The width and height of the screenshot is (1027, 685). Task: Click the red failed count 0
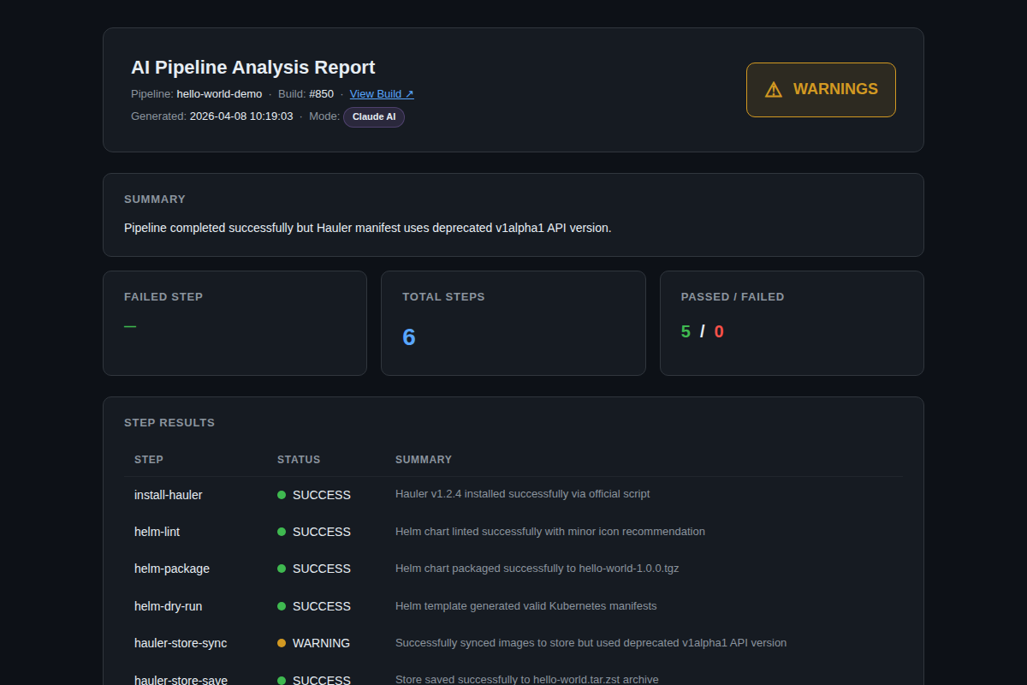point(719,332)
